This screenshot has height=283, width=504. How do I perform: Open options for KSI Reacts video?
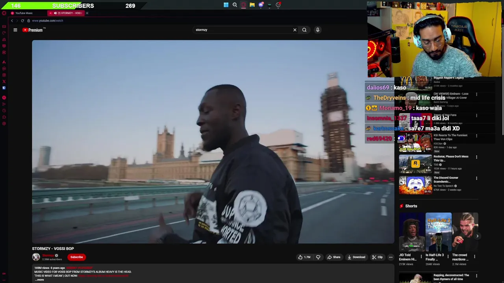click(476, 136)
